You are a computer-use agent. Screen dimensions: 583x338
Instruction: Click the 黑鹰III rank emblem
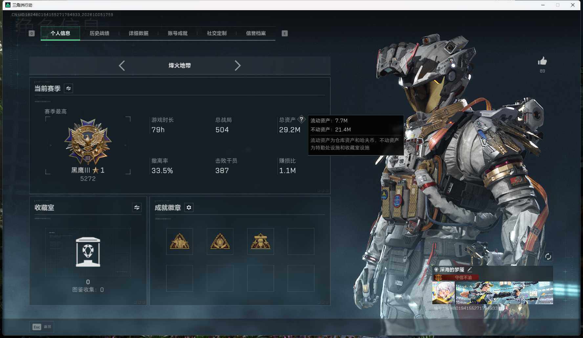(88, 142)
